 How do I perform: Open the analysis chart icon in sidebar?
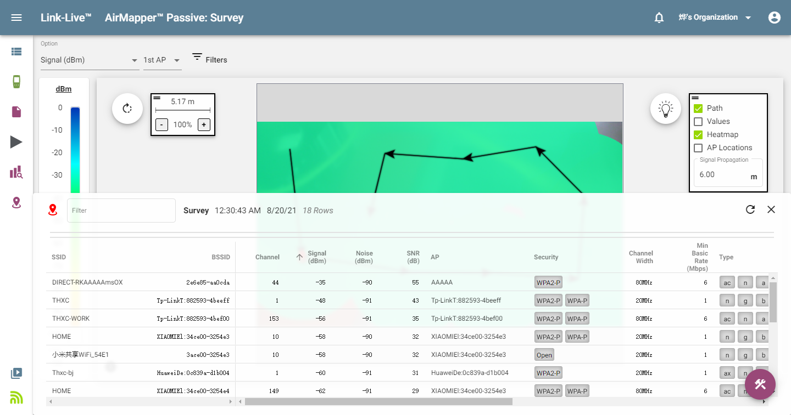pos(16,173)
